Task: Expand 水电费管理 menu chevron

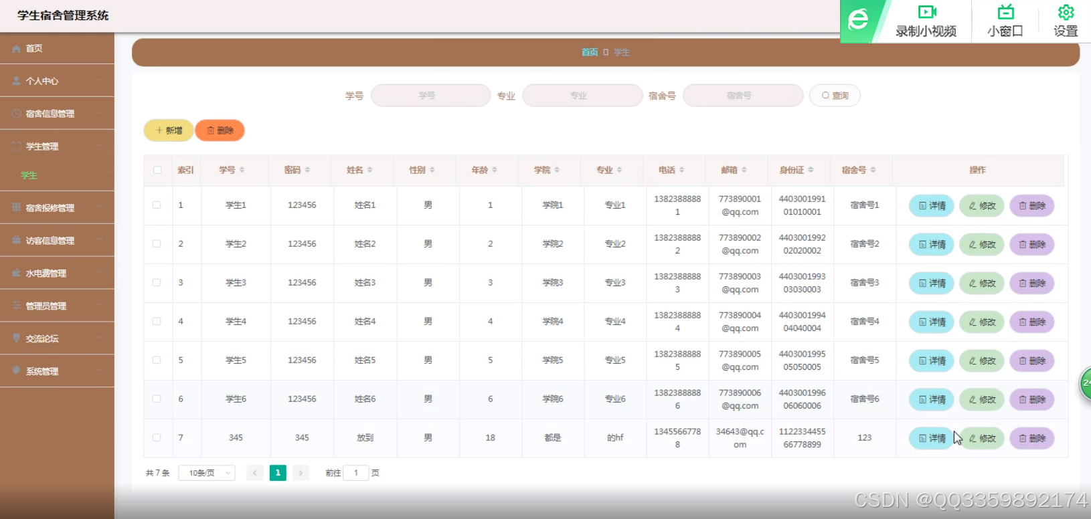Action: tap(100, 273)
